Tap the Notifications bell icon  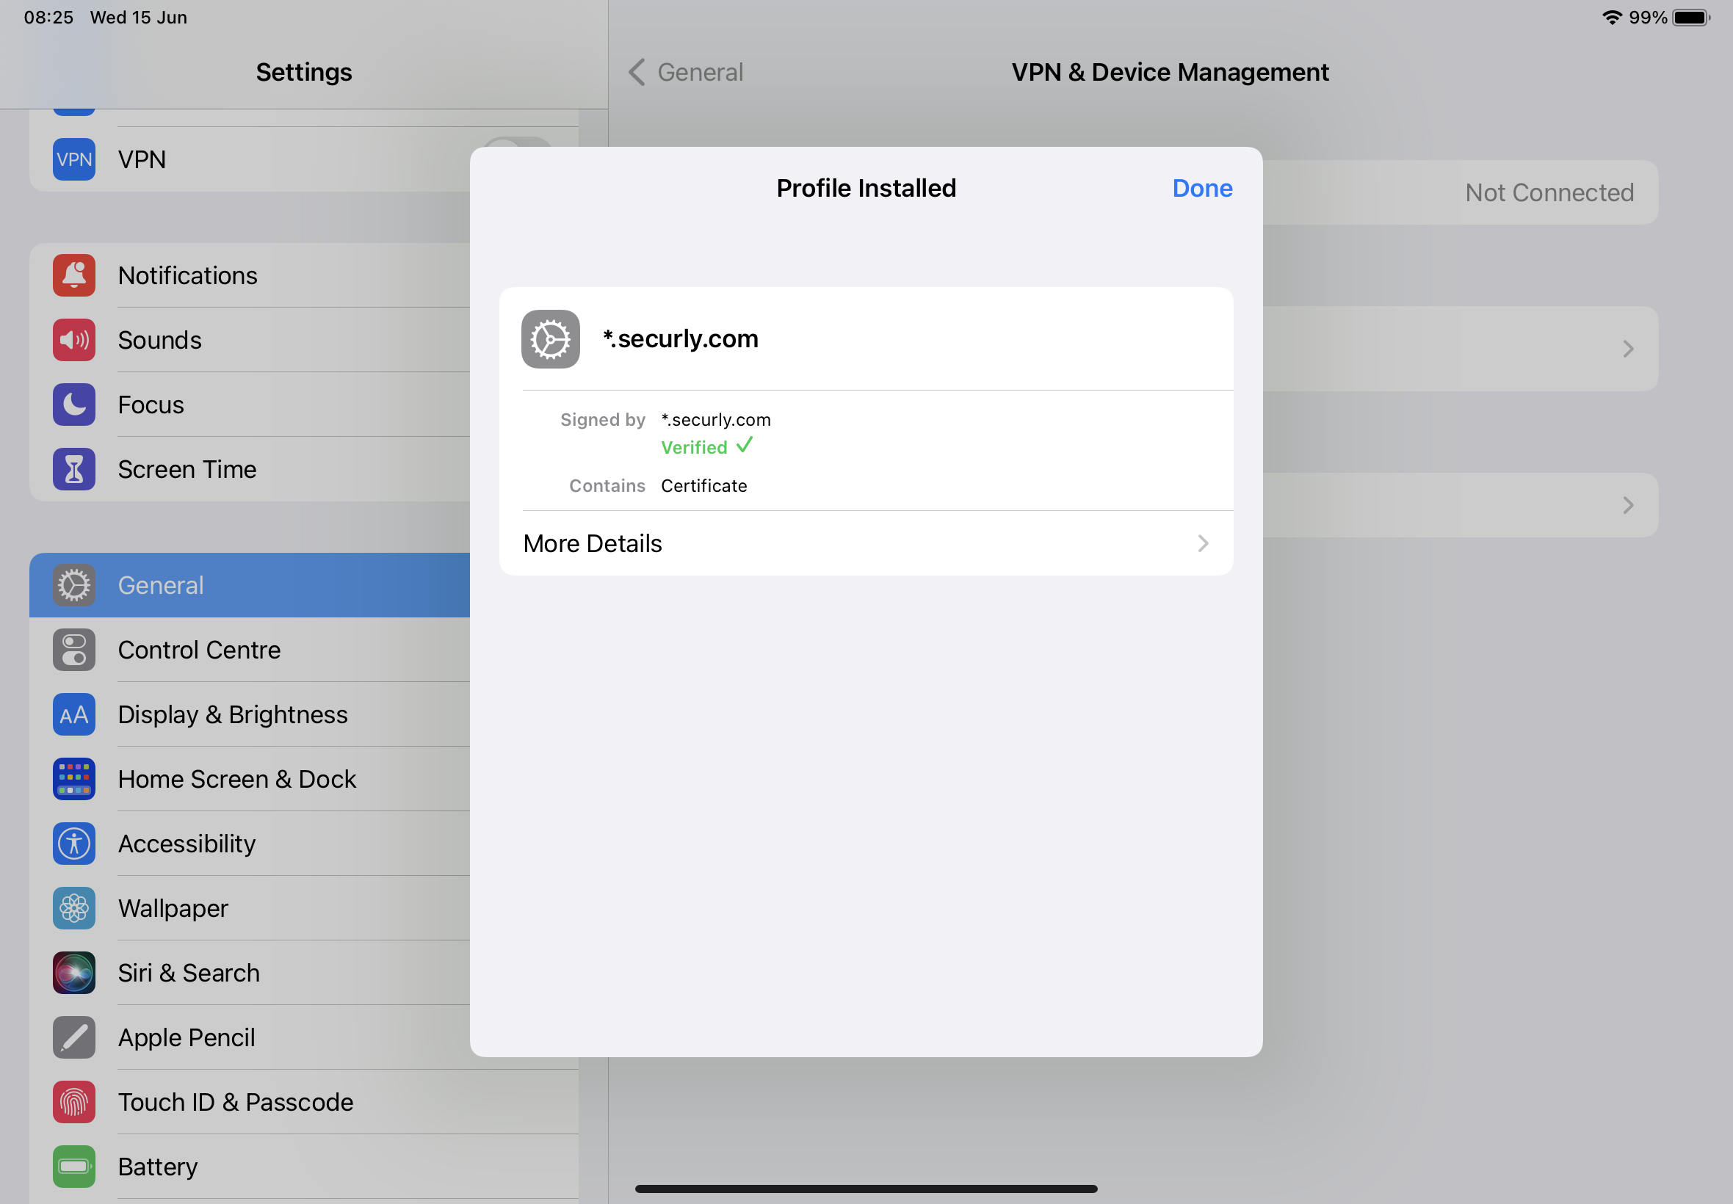click(x=74, y=275)
